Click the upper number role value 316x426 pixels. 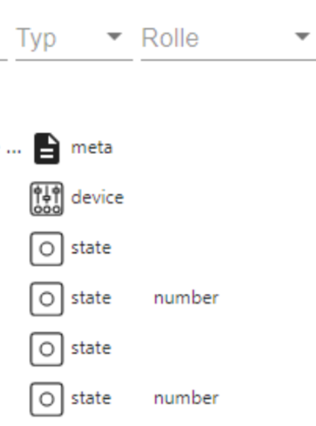(187, 298)
